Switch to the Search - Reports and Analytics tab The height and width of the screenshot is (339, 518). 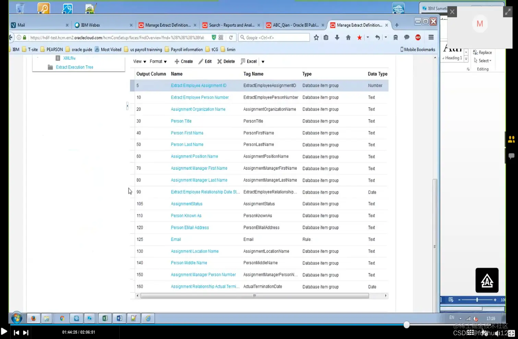point(231,25)
